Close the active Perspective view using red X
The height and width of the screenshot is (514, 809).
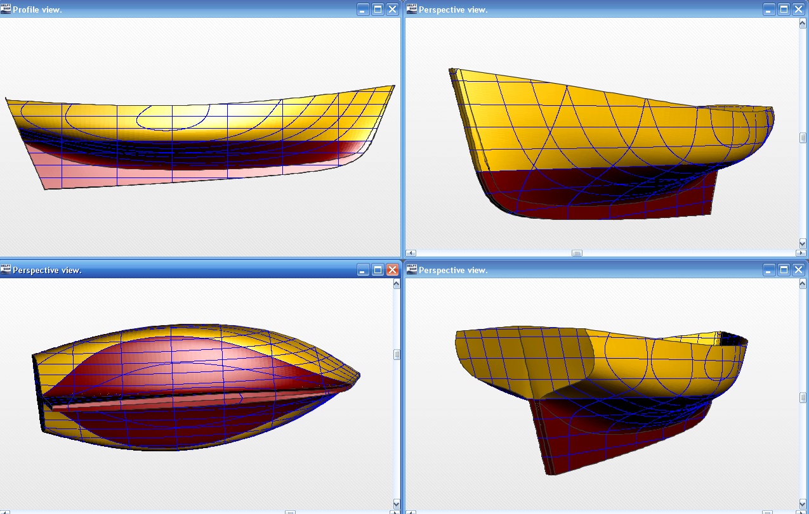[392, 269]
